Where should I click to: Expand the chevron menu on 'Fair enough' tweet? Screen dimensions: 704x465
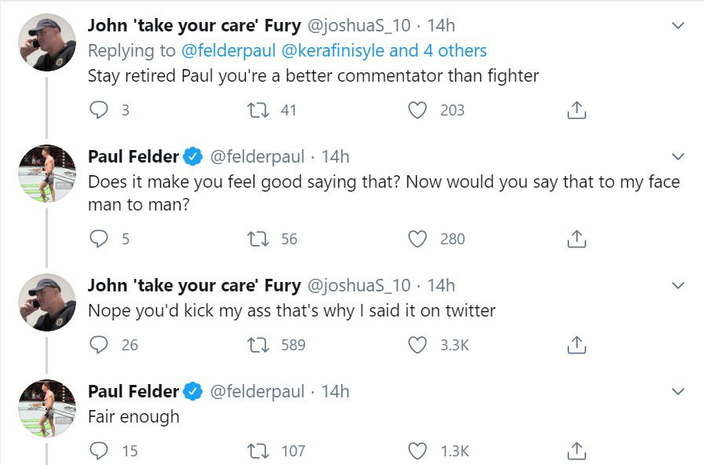coord(679,391)
